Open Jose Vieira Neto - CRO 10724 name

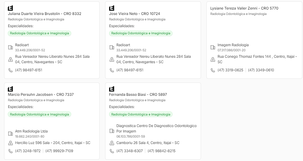[x=135, y=14]
